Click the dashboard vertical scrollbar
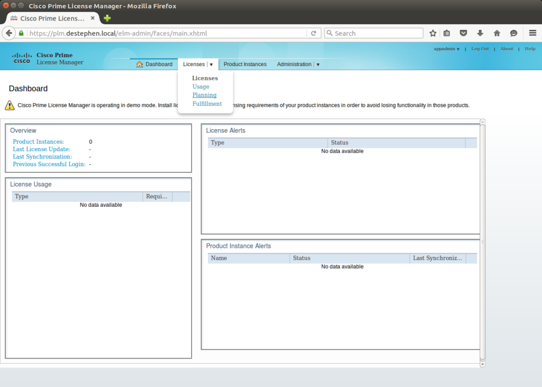Screen dimensions: 542x387 483,242
